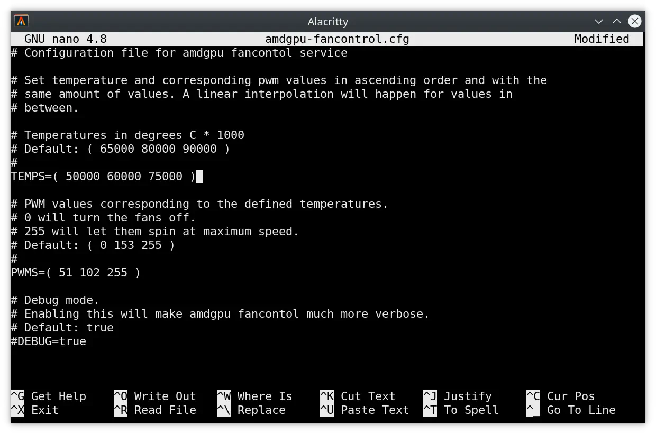656x434 pixels.
Task: Click the #DEBUG=true line
Action: coord(49,341)
